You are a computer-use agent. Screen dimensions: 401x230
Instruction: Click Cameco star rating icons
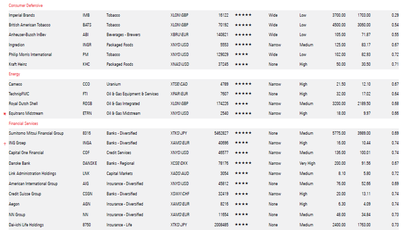243,84
